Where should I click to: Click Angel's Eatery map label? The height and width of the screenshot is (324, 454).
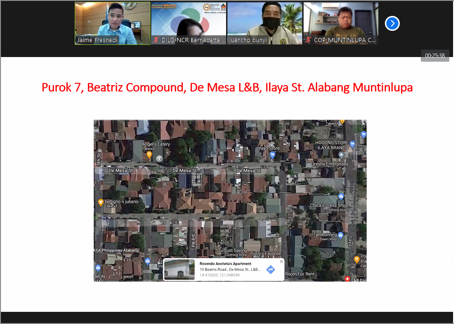coord(156,144)
